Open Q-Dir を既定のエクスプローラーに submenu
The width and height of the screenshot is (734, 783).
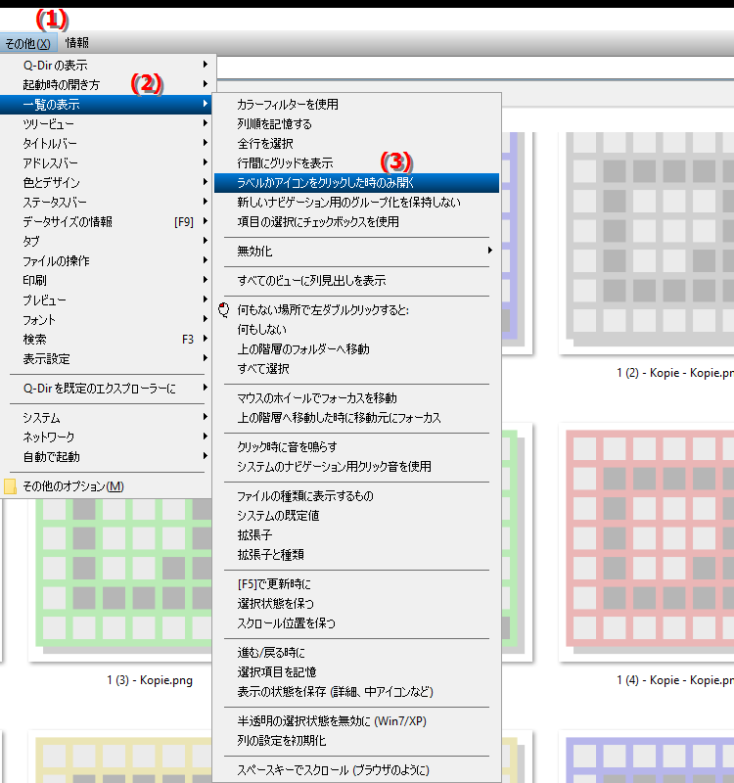click(108, 388)
